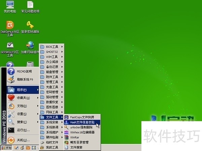Open PECMD说明 in the start menu

click(x=23, y=71)
